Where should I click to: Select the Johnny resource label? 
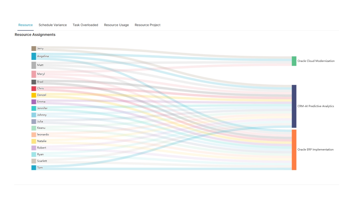click(42, 115)
